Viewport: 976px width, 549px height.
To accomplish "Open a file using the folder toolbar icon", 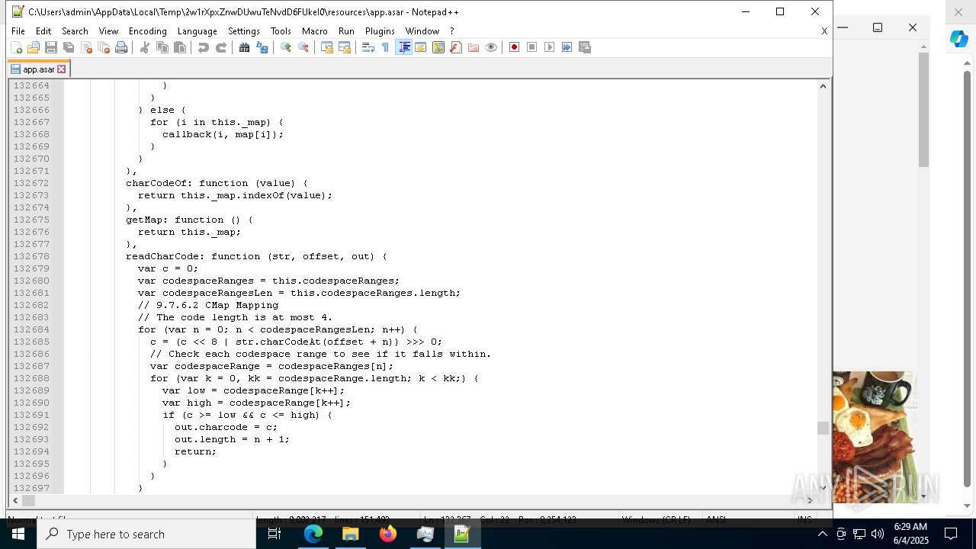I will (x=34, y=47).
